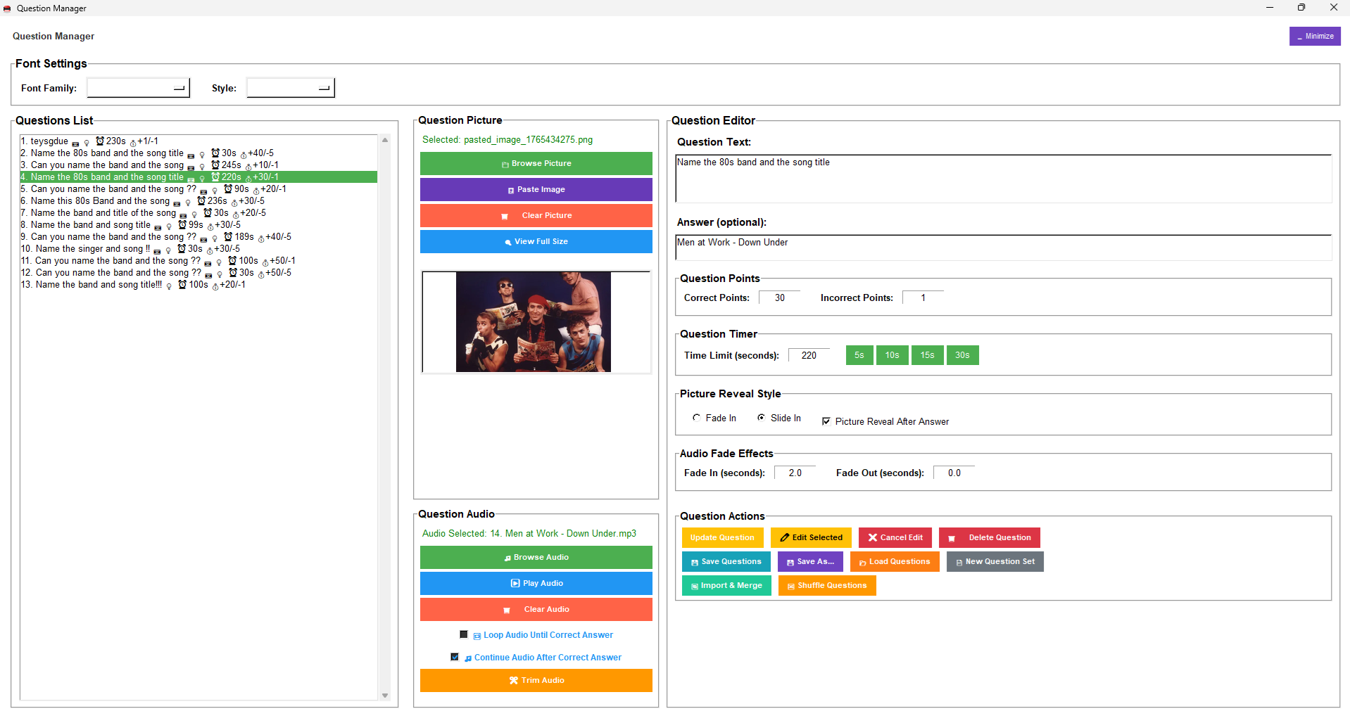Select question 7 in the Questions List

[x=103, y=213]
